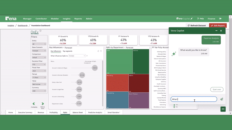Image resolution: width=232 pixels, height=130 pixels.
Task: Select the Top segments tab
Action: click(68, 51)
